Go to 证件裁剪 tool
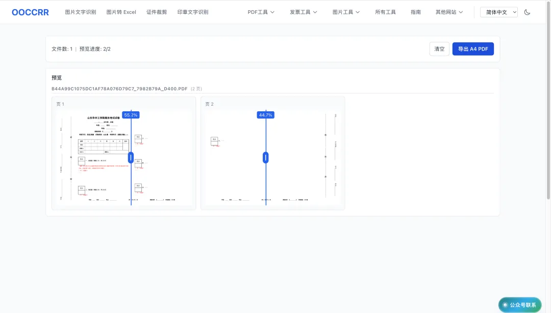 click(x=157, y=12)
